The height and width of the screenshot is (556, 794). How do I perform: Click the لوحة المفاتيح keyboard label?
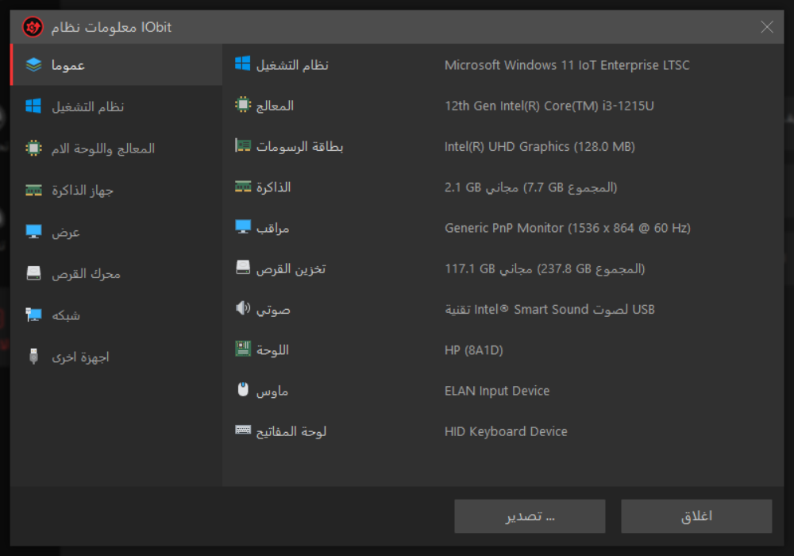pos(291,431)
